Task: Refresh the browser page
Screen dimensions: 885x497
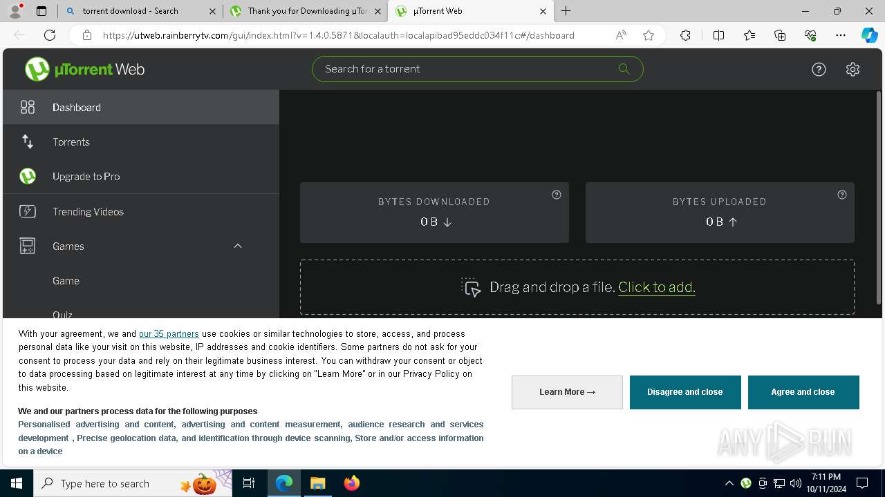Action: click(x=50, y=35)
